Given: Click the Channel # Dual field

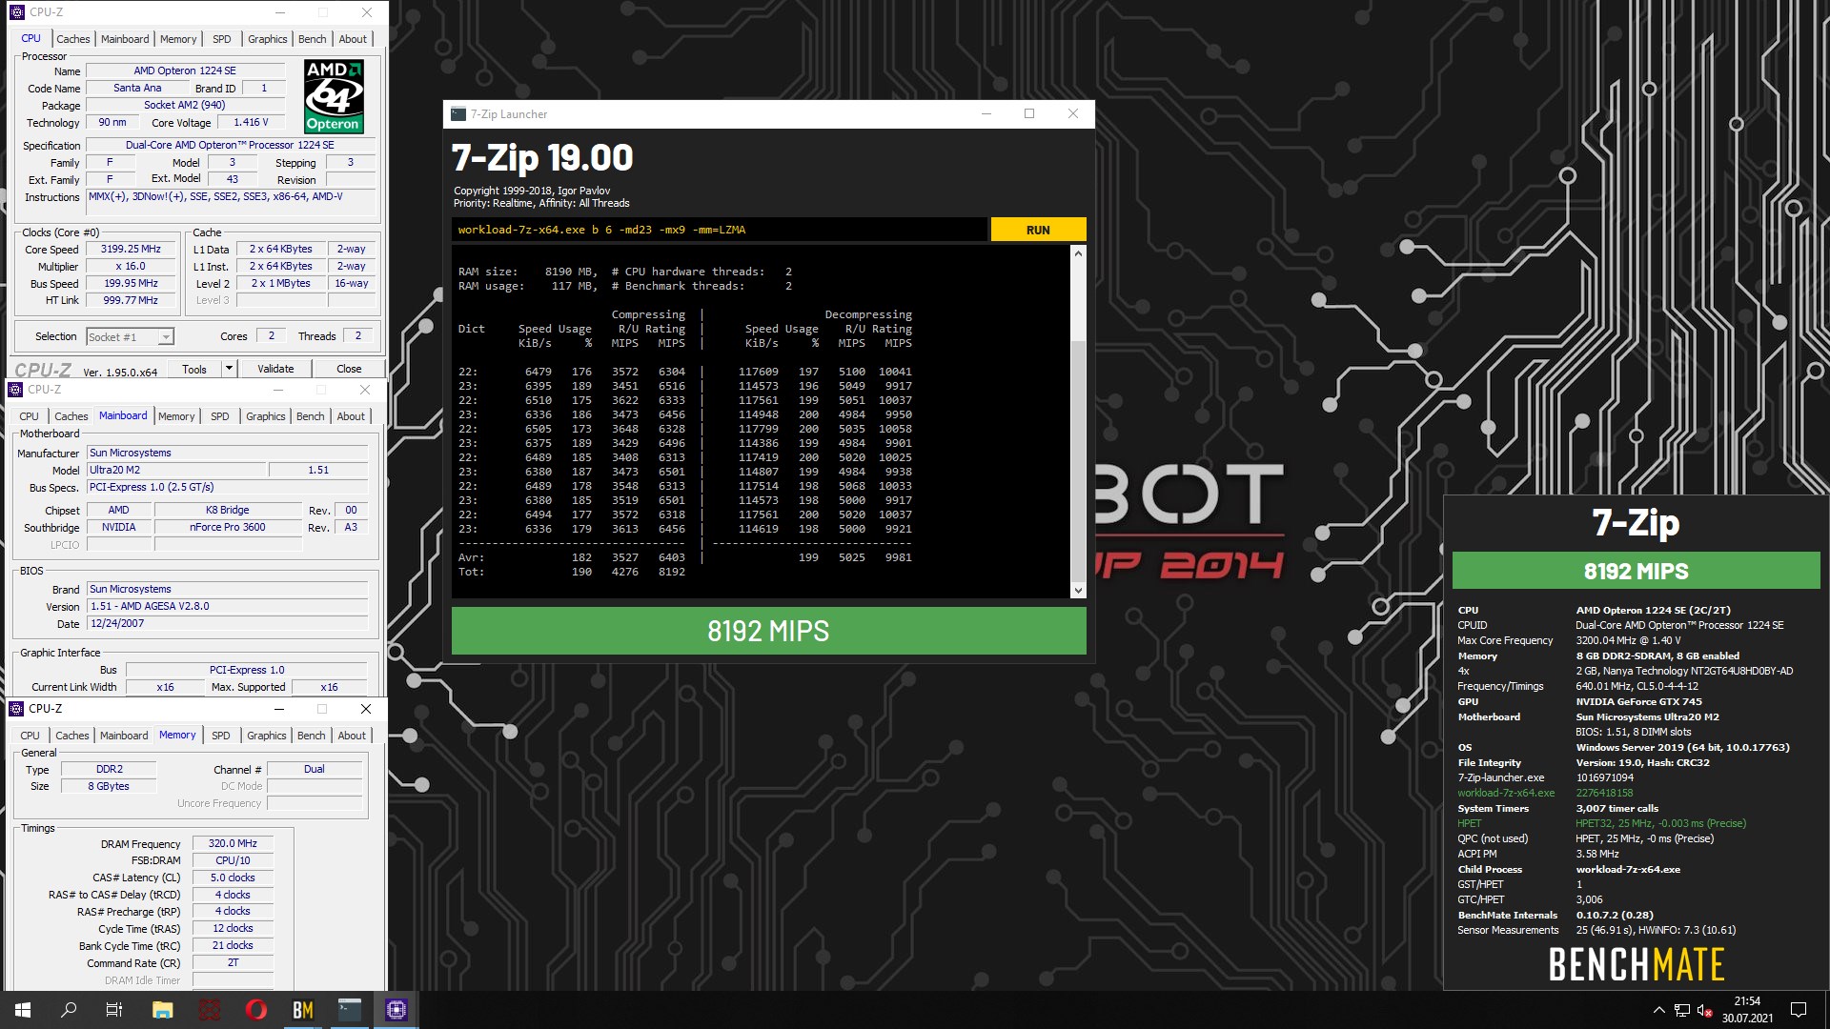Looking at the screenshot, I should click(314, 769).
